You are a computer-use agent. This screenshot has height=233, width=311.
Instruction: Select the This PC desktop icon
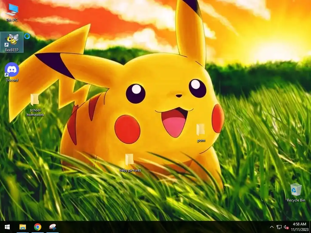(12, 12)
